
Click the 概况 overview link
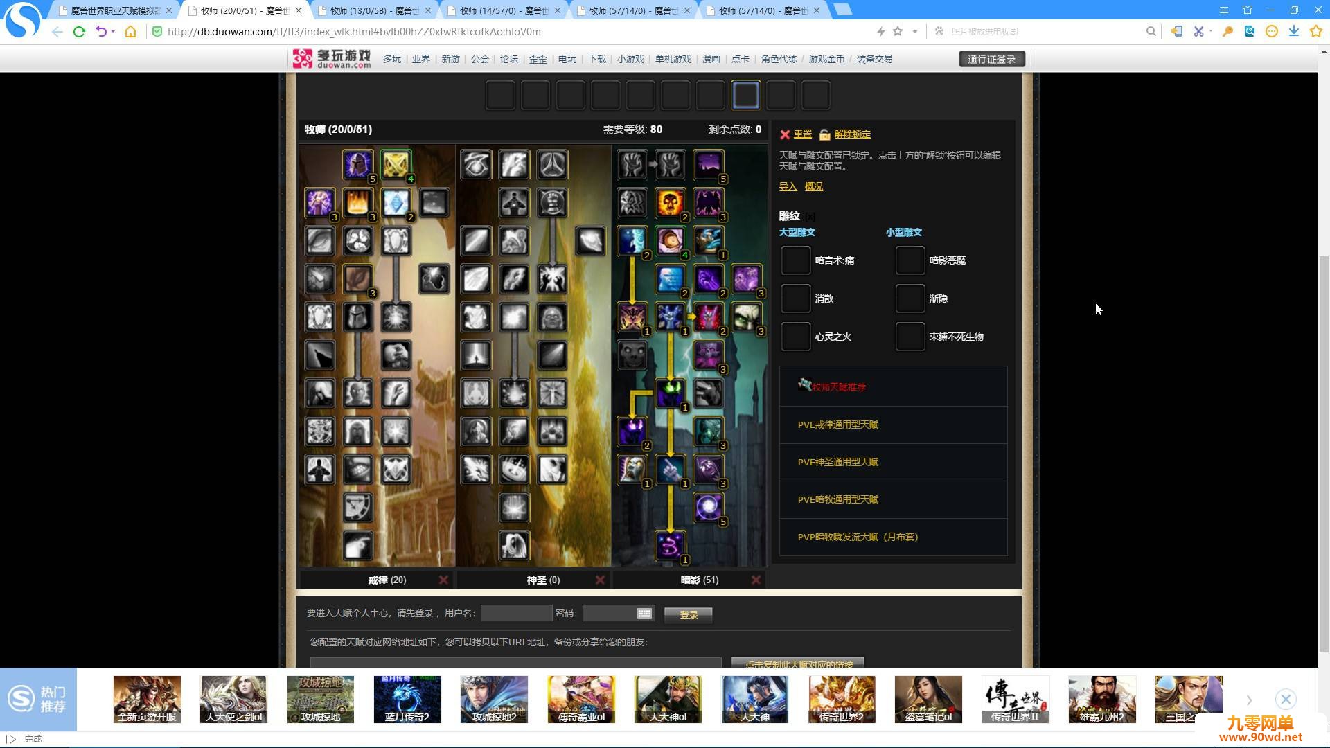pos(813,186)
